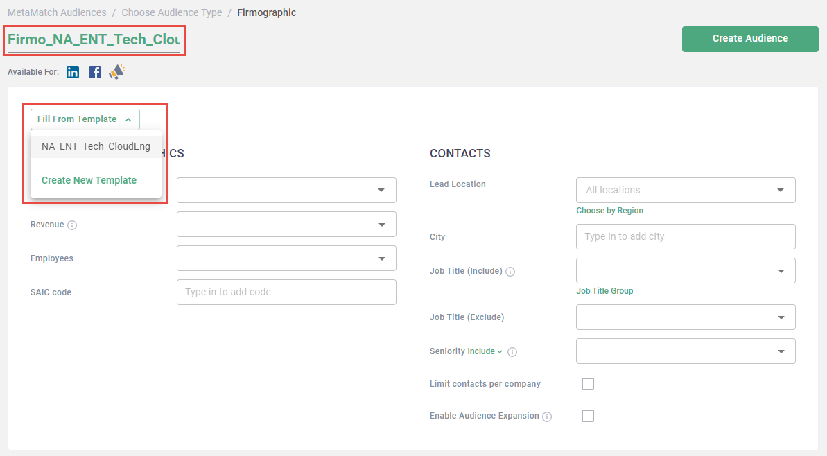Collapse the Fill From Template dropdown

pos(85,119)
